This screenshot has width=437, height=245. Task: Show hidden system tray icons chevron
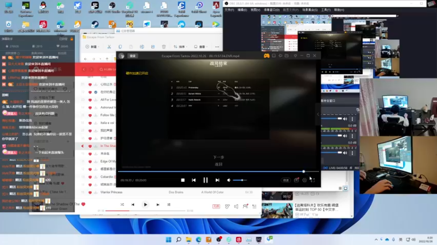[376, 240]
